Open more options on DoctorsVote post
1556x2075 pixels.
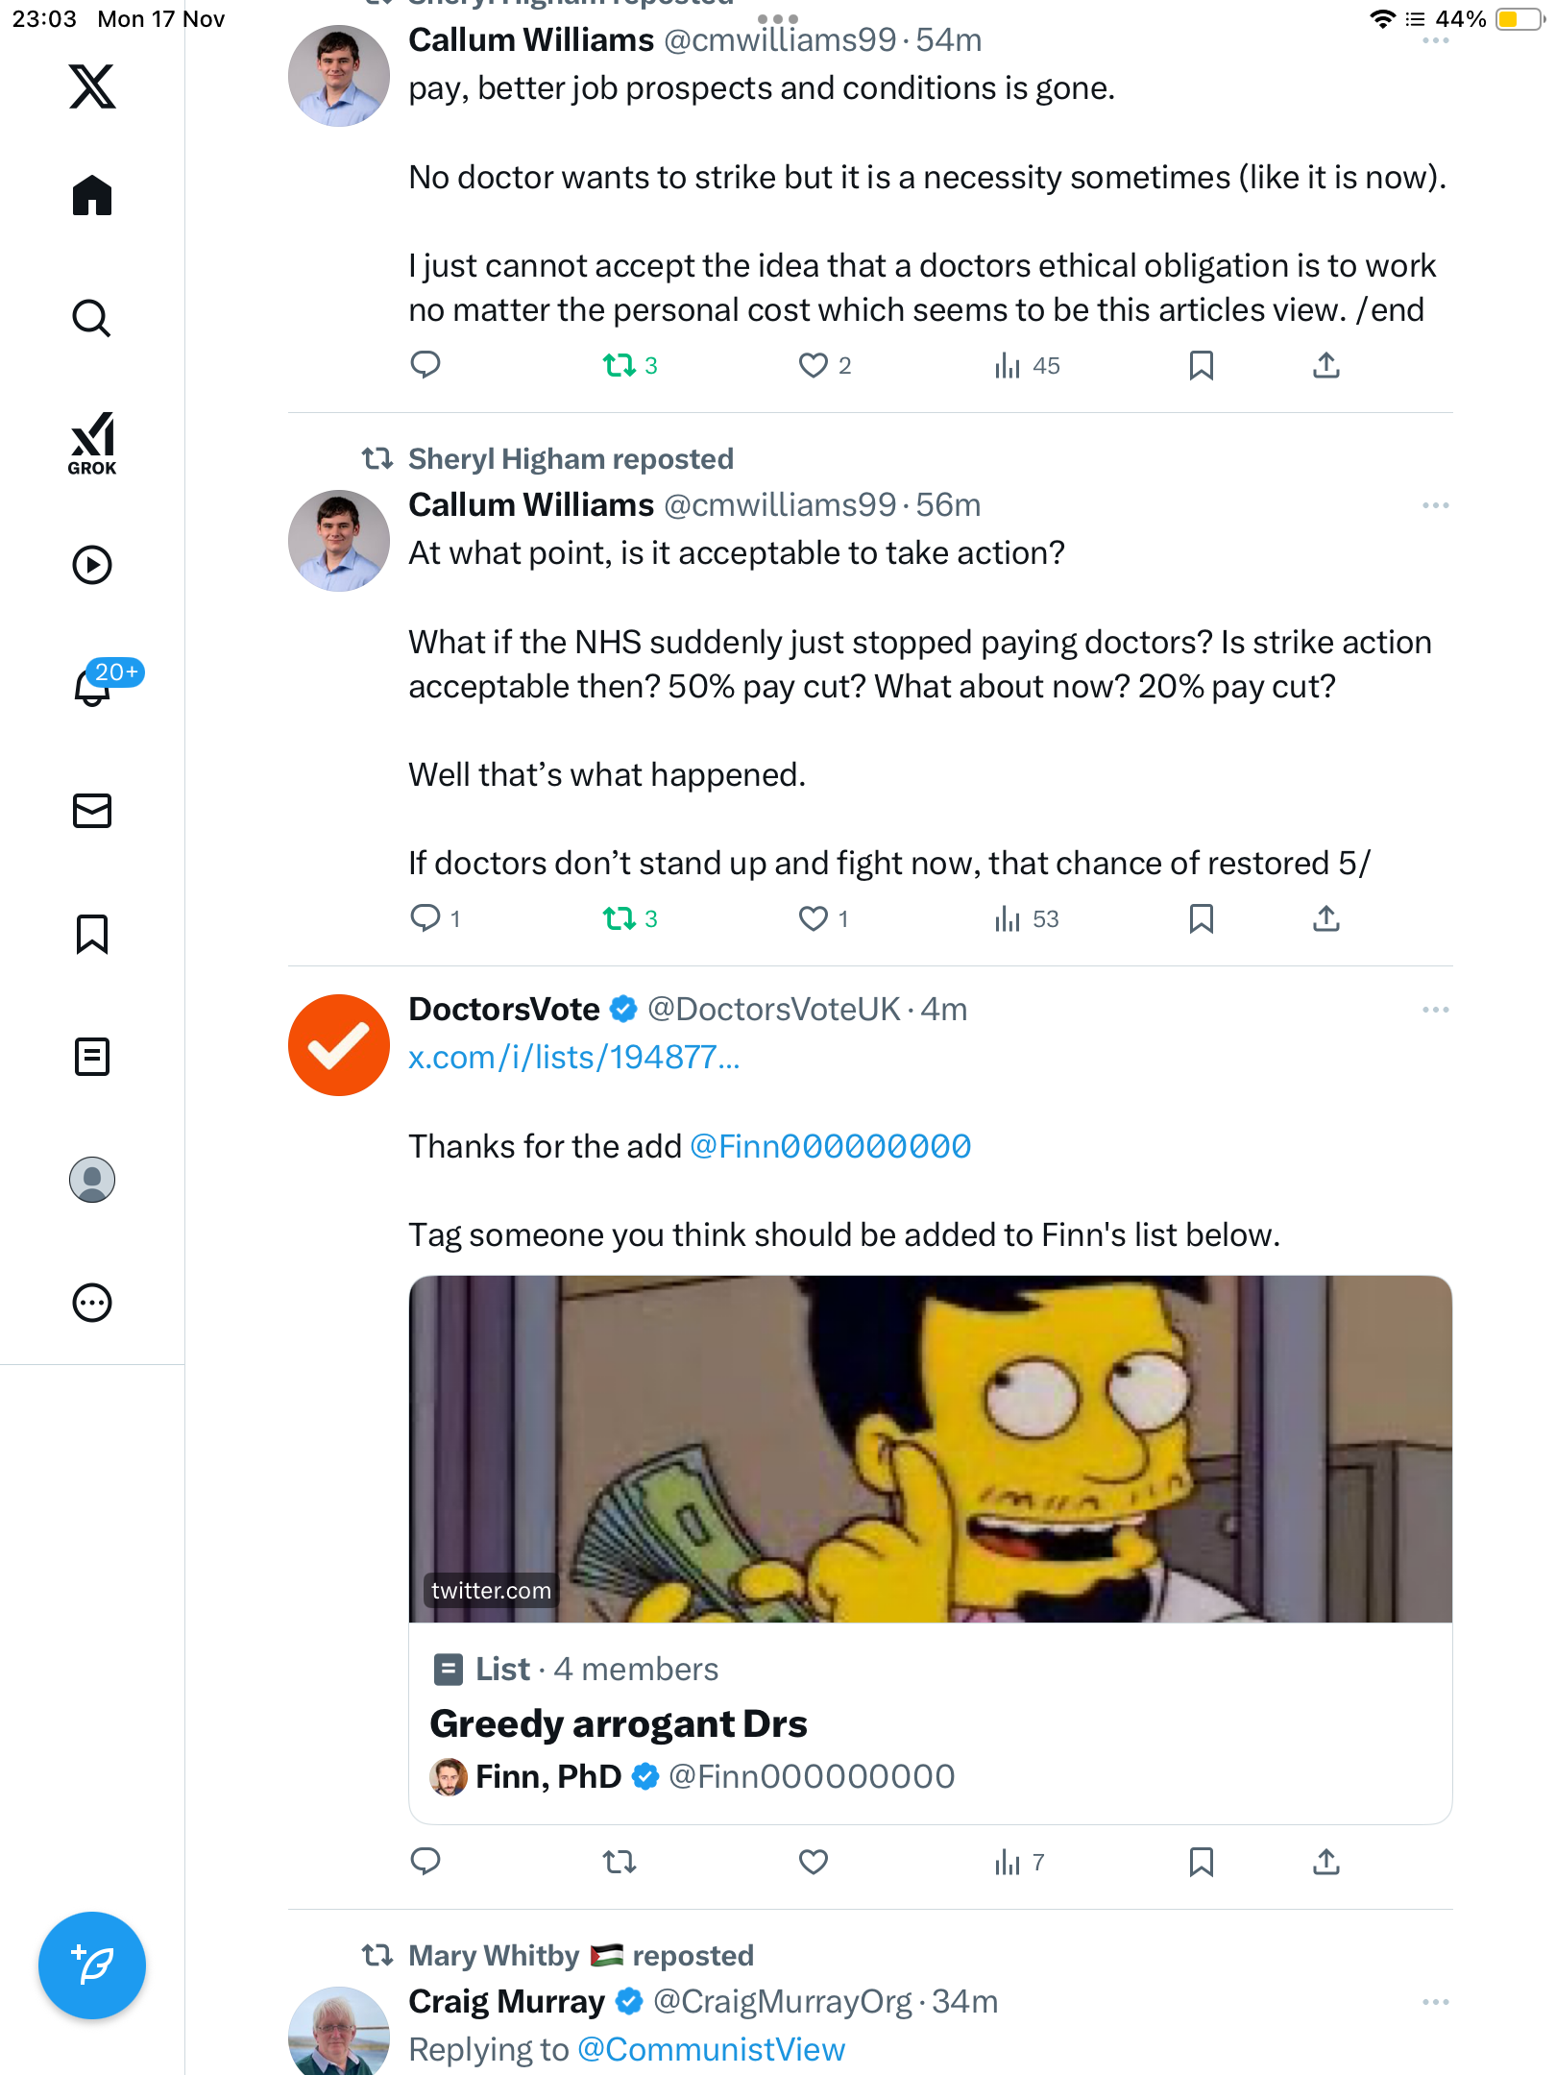pyautogui.click(x=1435, y=1010)
